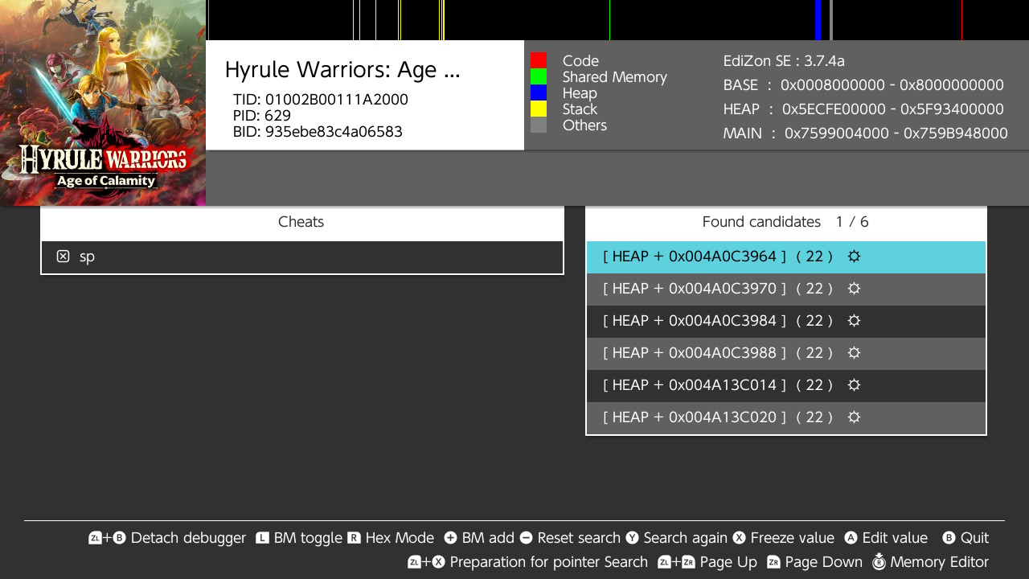Select the sp cheat entry label
Image resolution: width=1029 pixels, height=579 pixels.
87,257
